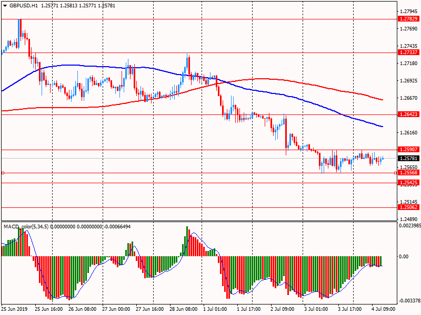Image resolution: width=421 pixels, height=315 pixels.
Task: Select the 1.25568 red price level label
Action: click(408, 173)
